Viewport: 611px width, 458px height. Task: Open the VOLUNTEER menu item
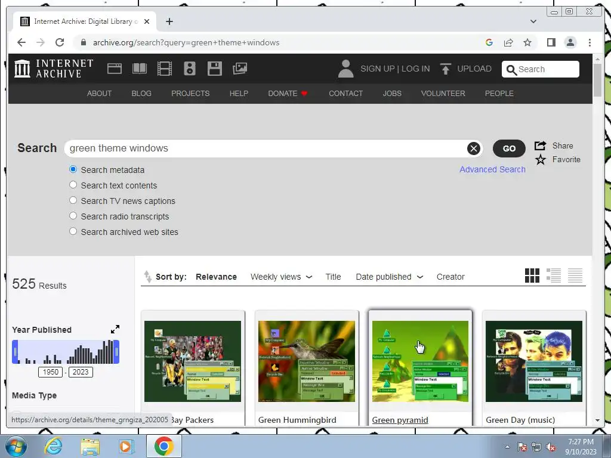click(x=443, y=94)
